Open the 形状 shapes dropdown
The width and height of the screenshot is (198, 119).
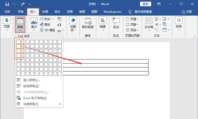click(46, 19)
